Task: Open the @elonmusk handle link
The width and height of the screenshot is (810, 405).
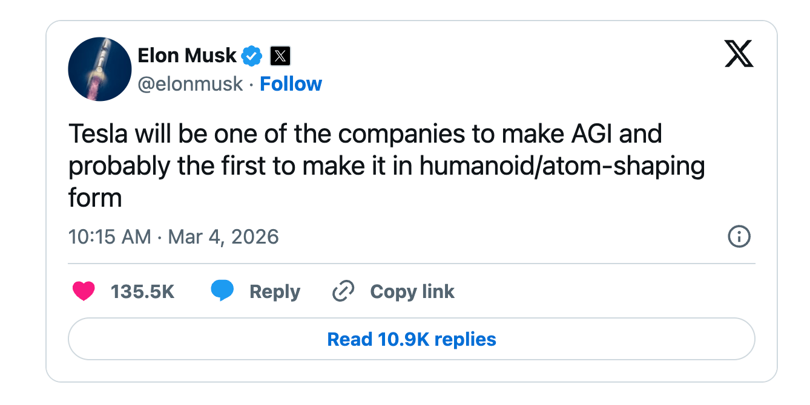Action: pyautogui.click(x=190, y=83)
